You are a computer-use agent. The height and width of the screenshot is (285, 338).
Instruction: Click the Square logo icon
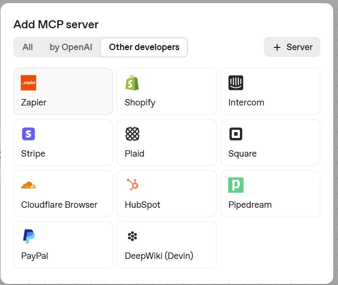pos(236,134)
